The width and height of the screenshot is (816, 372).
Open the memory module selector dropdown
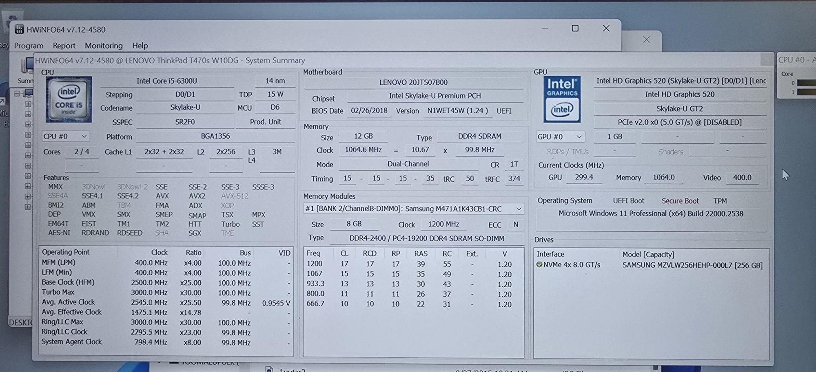[413, 209]
